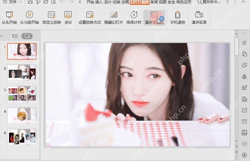
Task: Expand the dropdown arrow next to 文件
Action: point(20,2)
